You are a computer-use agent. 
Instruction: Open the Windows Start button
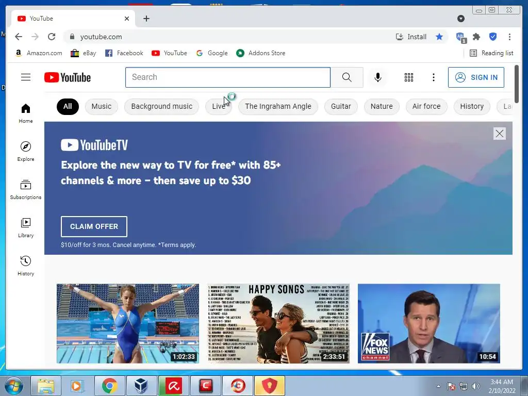(13, 386)
